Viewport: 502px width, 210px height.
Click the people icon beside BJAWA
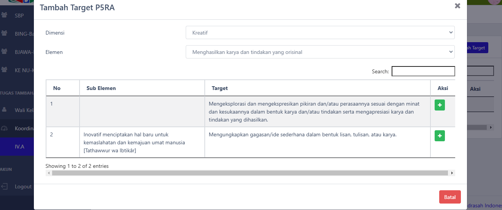pos(5,51)
